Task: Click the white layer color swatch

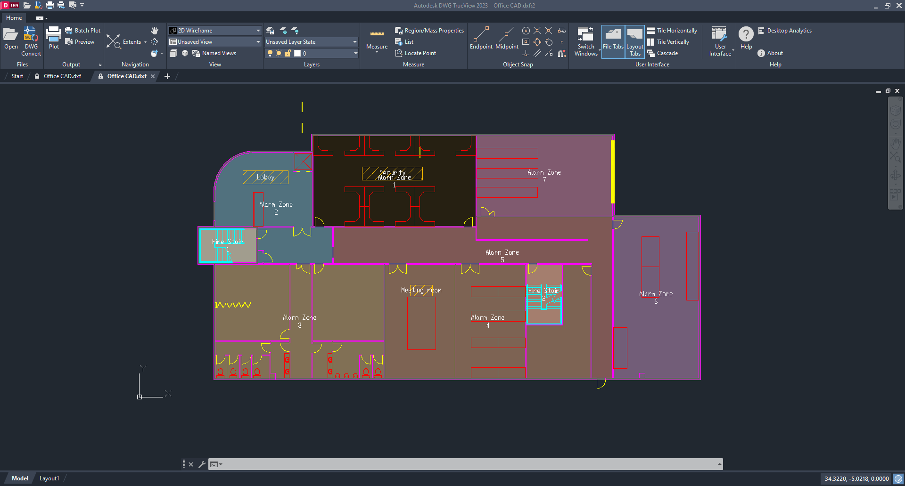Action: coord(297,53)
